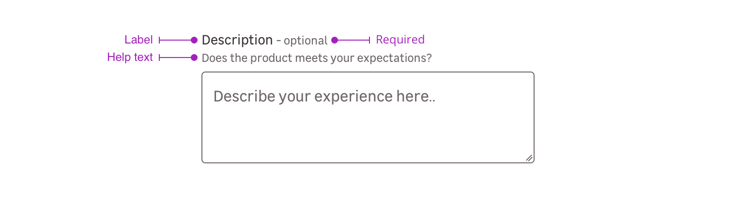Select the purple "Required" annotation
Screen dimensions: 736x202
coord(400,40)
